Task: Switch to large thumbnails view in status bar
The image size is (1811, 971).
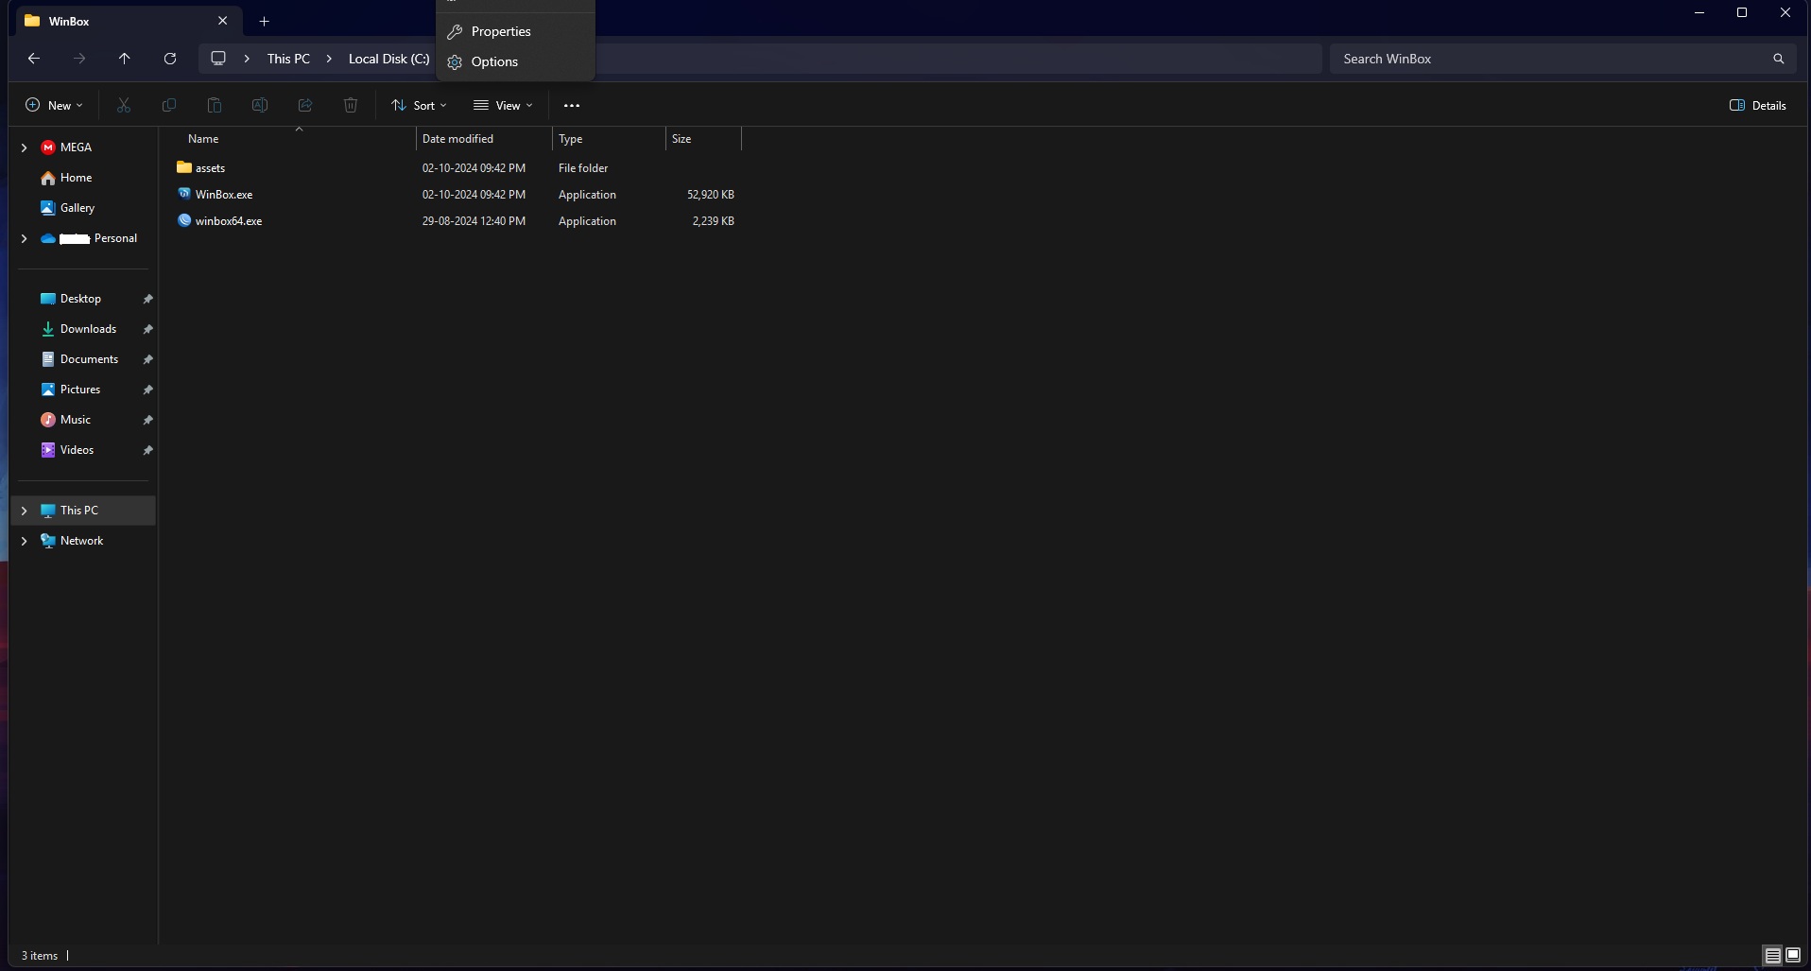Action: pos(1793,955)
